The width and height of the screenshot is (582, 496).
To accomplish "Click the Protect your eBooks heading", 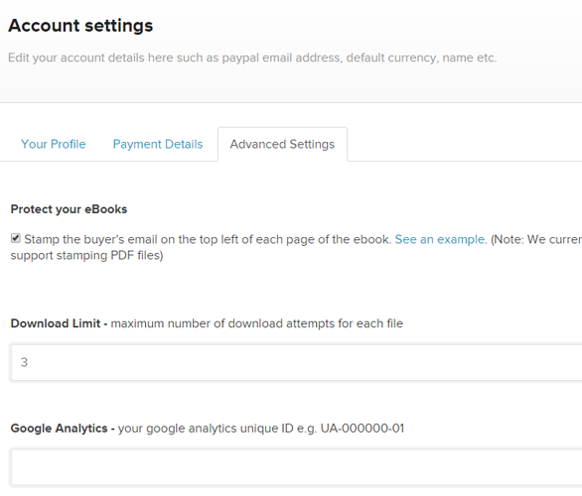I will [x=69, y=209].
